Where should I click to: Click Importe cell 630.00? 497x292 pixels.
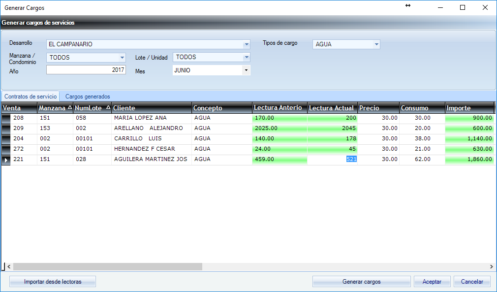click(x=469, y=149)
